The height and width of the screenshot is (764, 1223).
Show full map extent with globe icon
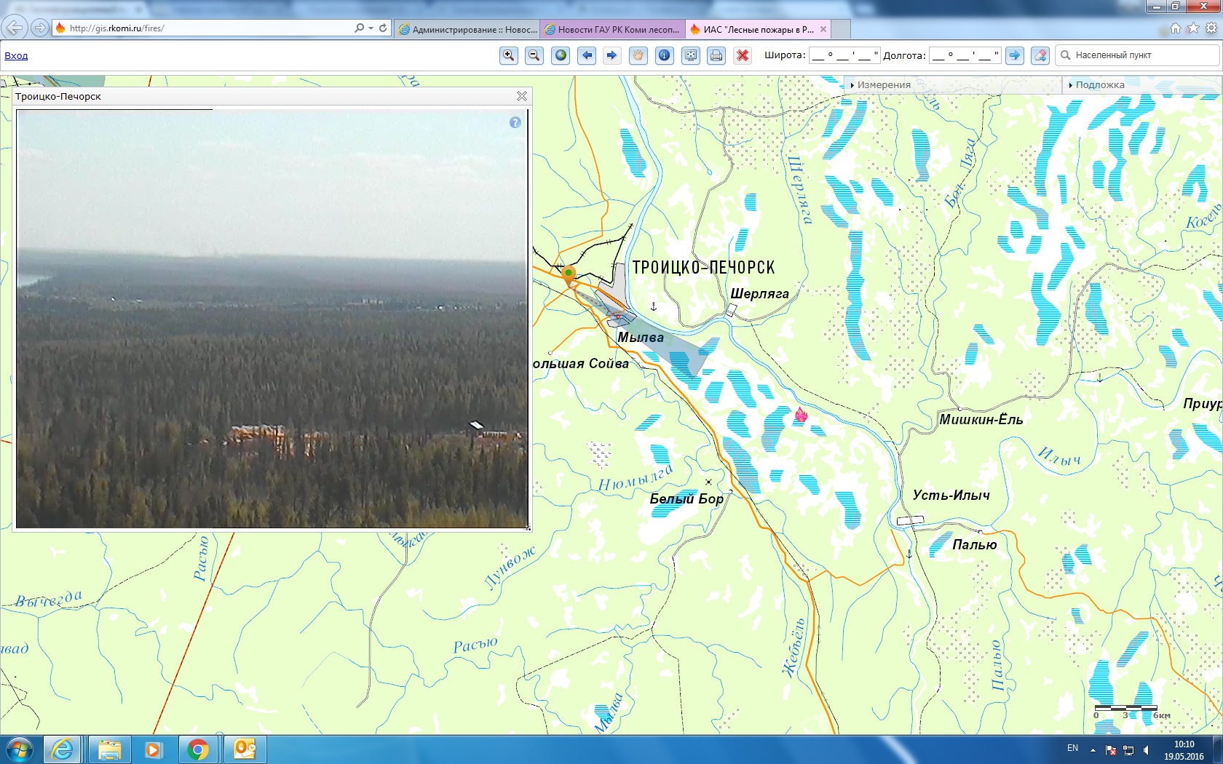tap(560, 55)
